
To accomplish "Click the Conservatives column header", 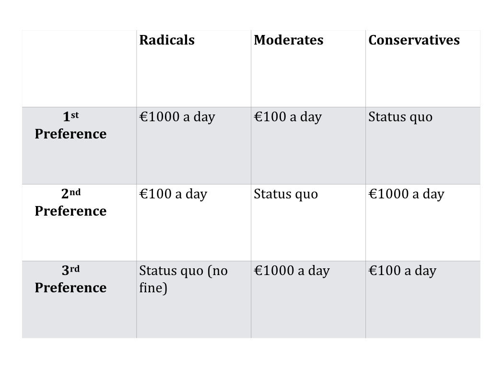I will [x=414, y=40].
